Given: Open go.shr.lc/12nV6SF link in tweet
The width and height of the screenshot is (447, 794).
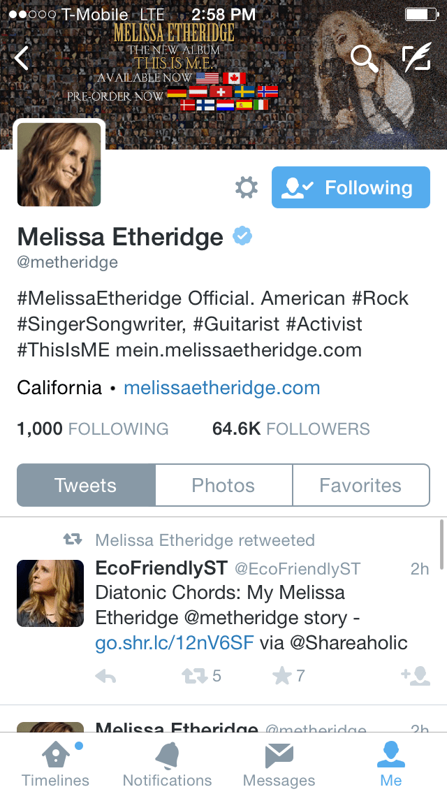Looking at the screenshot, I should pyautogui.click(x=175, y=642).
